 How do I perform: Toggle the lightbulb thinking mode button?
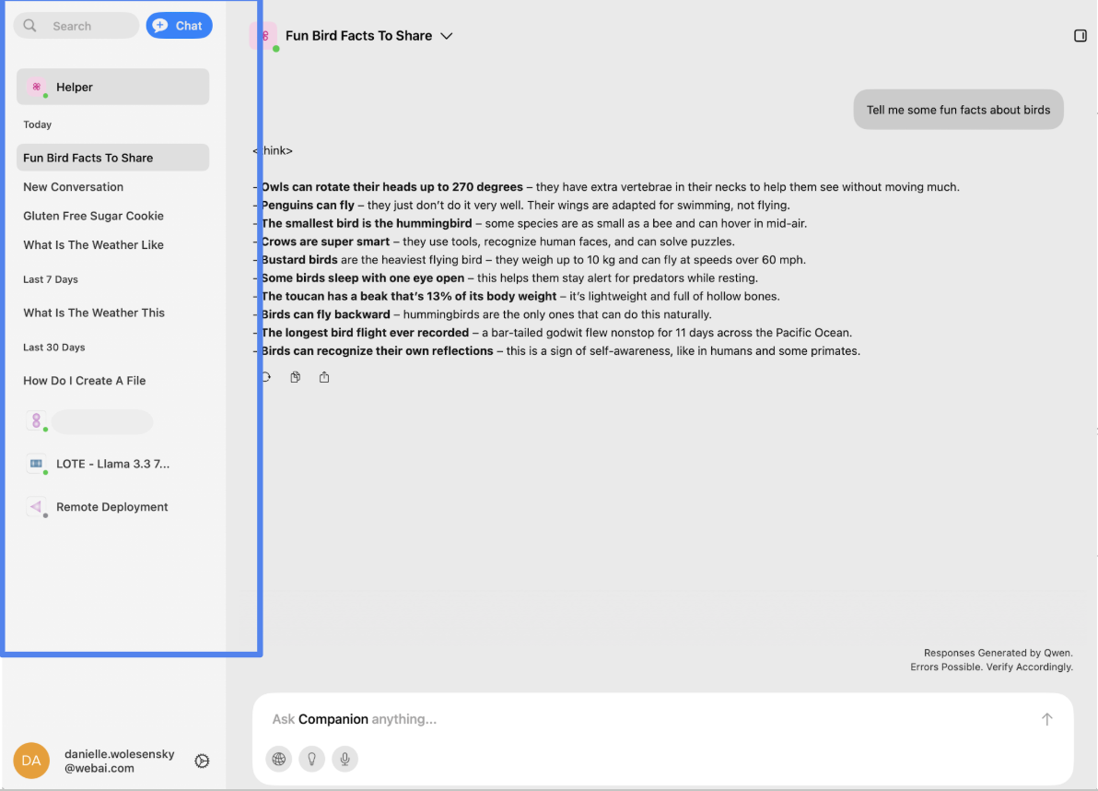[x=311, y=759]
